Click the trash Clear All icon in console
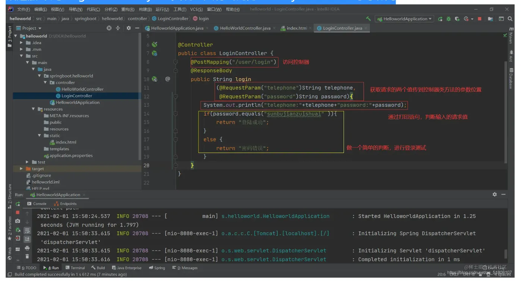This screenshot has width=522, height=281. [x=27, y=257]
